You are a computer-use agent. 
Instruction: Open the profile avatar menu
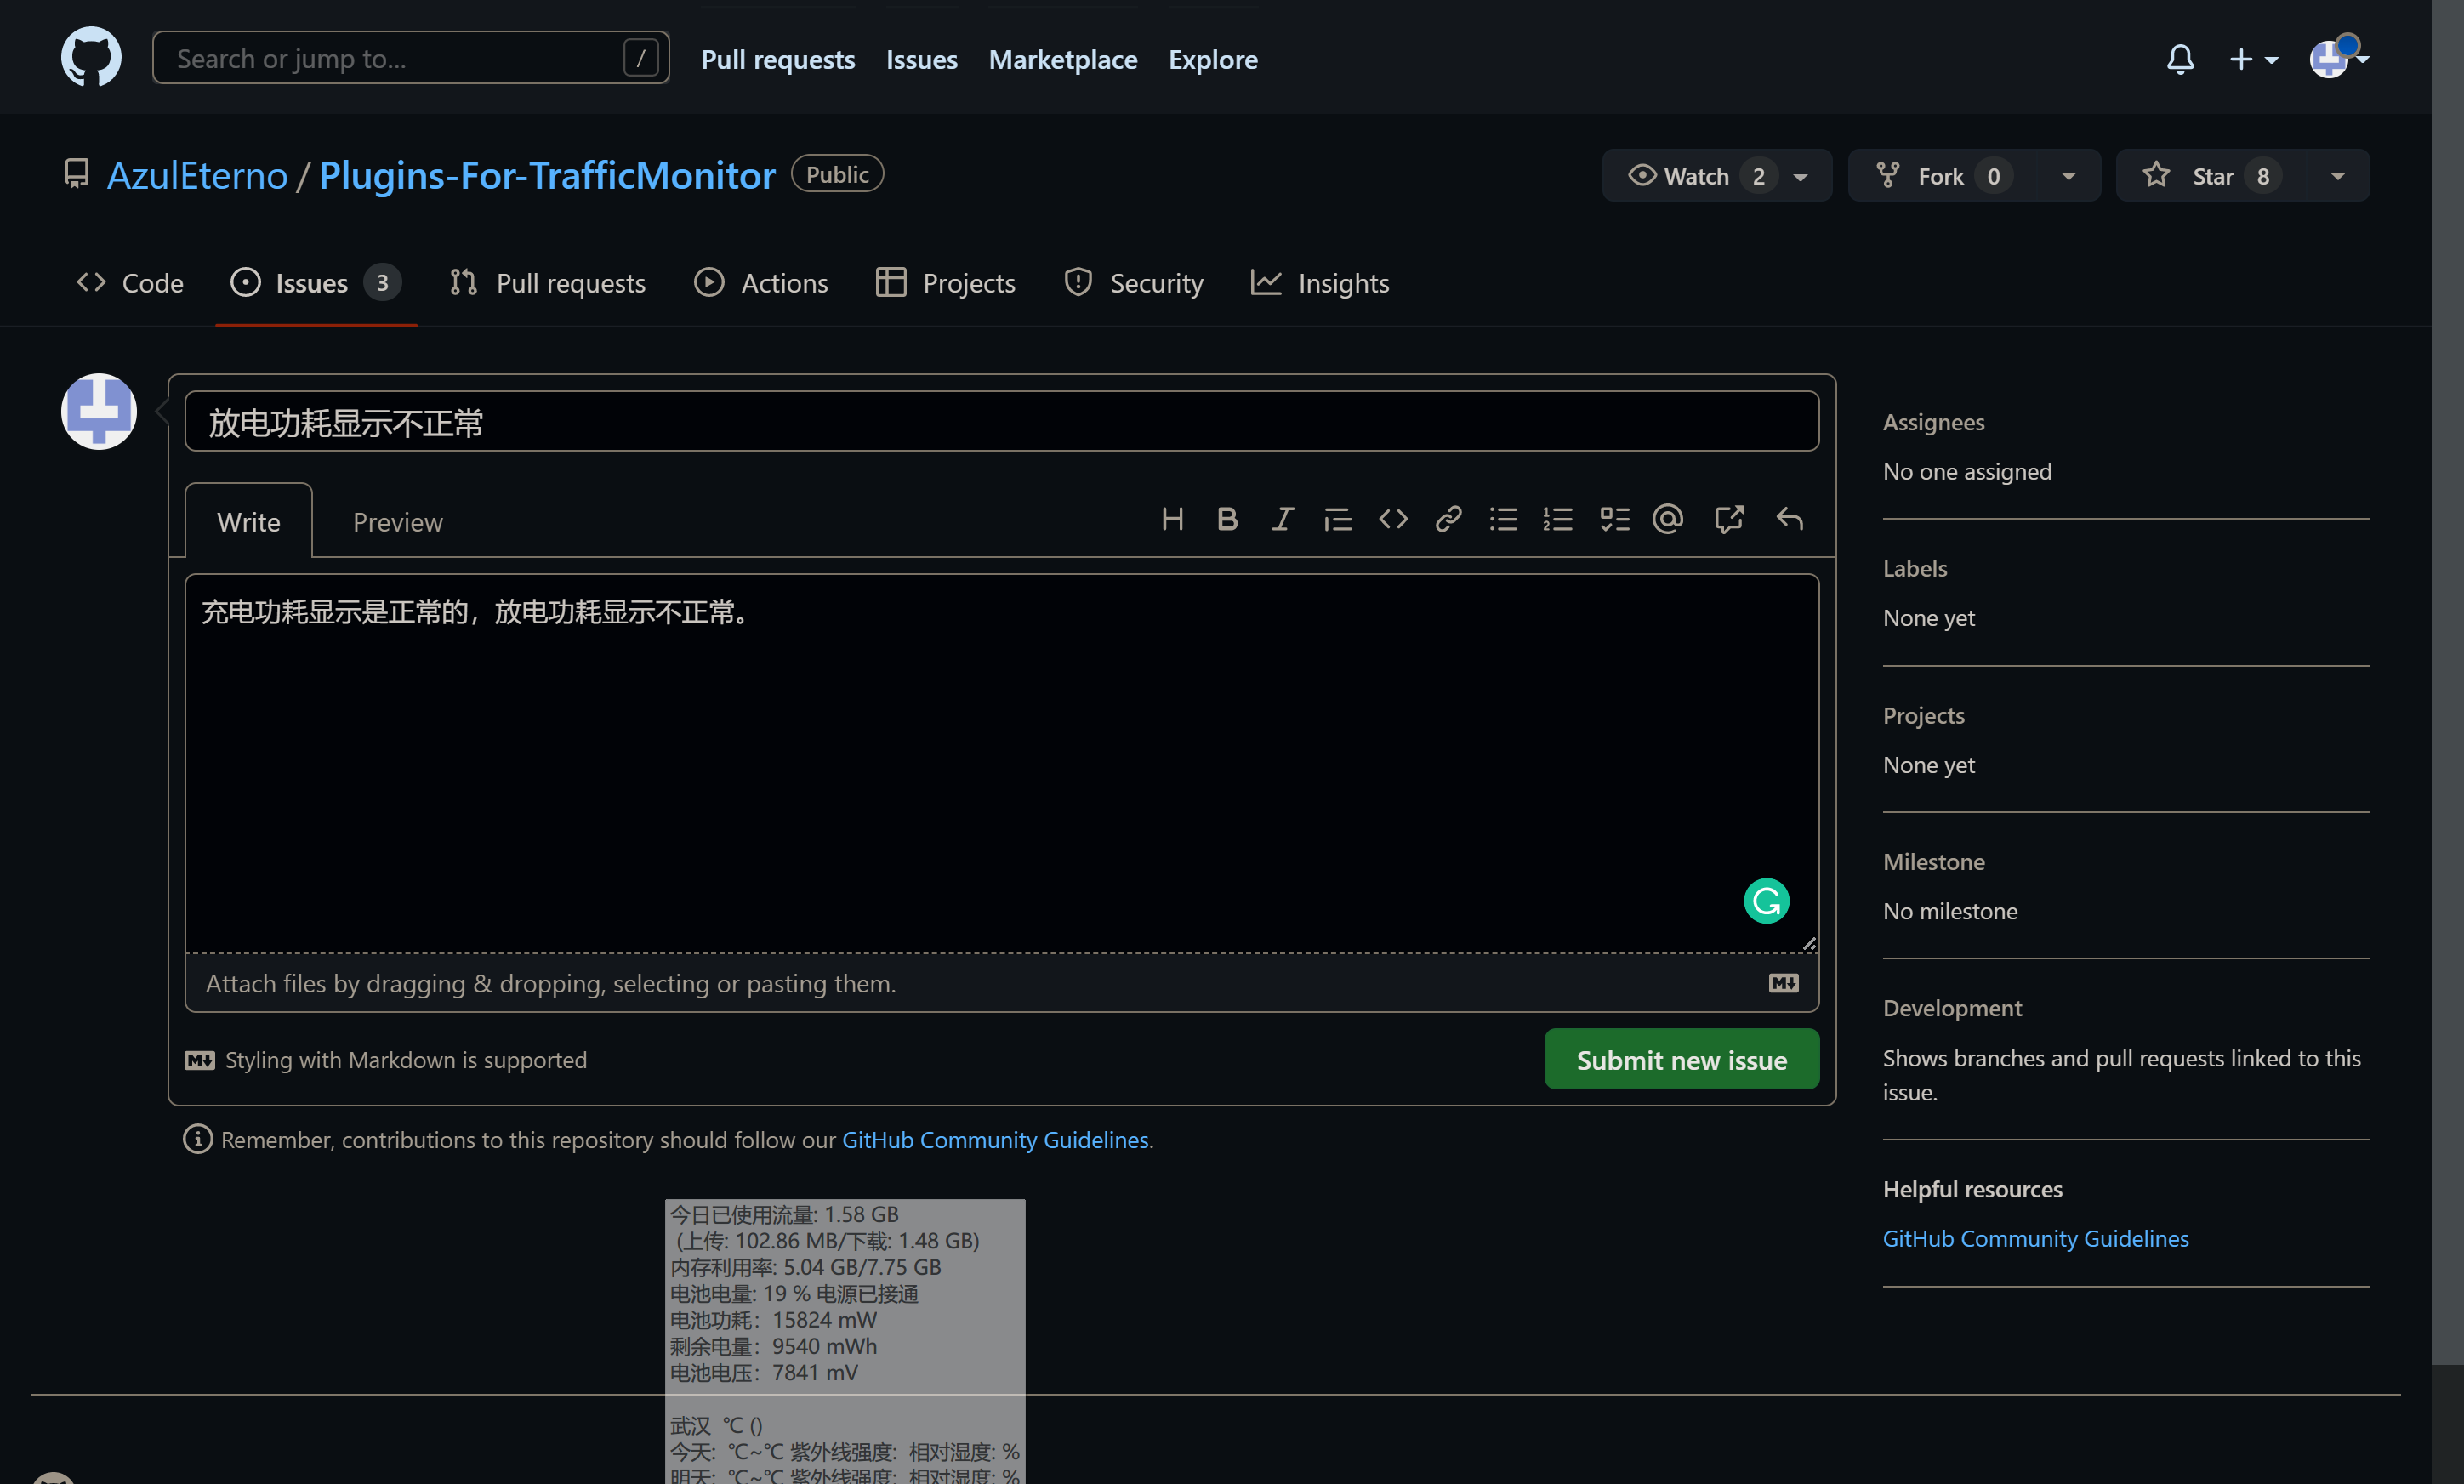[2332, 58]
